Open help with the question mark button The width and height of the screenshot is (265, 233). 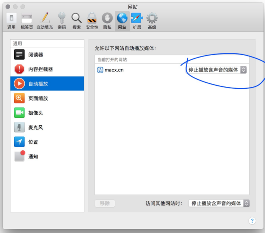[x=252, y=221]
